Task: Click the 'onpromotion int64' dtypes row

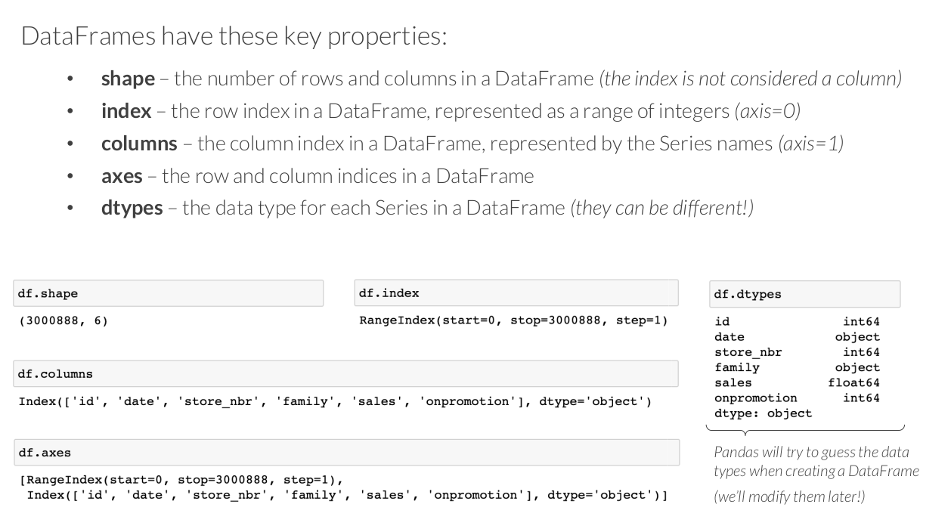Action: (x=797, y=398)
